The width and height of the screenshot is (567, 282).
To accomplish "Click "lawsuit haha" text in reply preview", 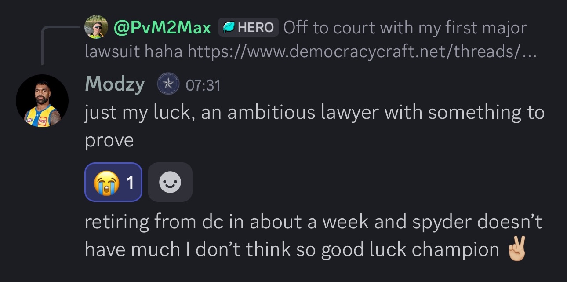I will click(134, 51).
